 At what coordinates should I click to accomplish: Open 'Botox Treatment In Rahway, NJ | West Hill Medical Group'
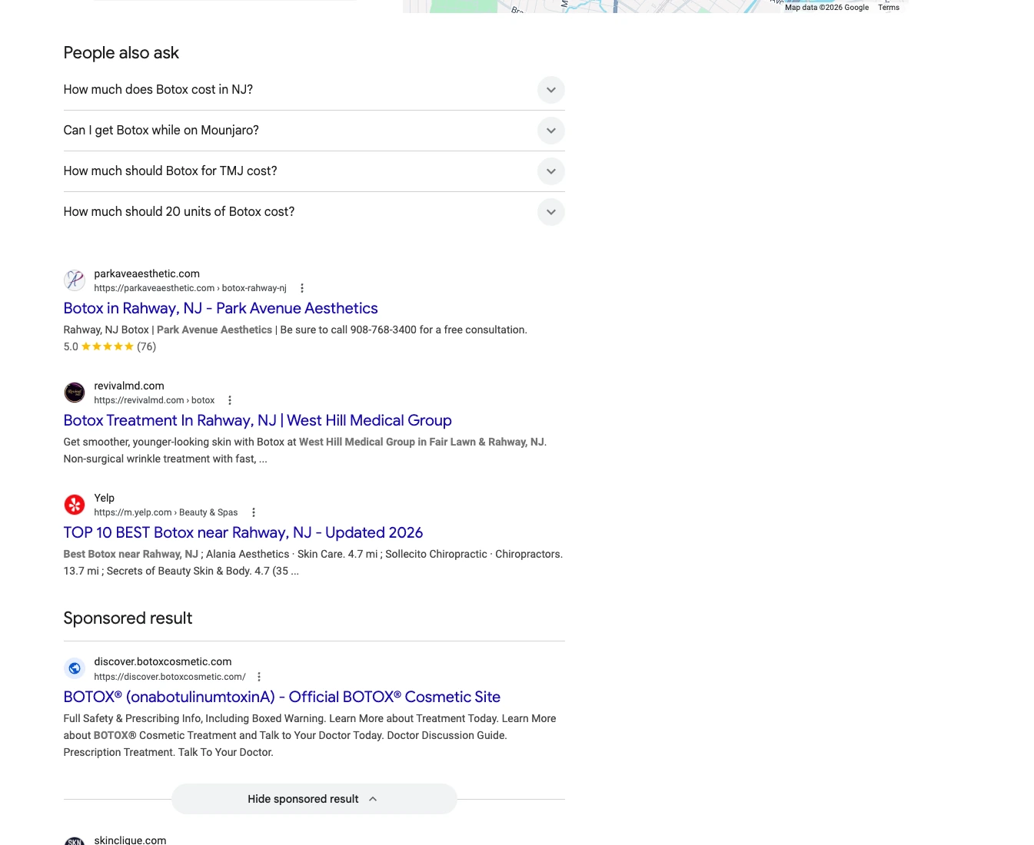(x=258, y=420)
